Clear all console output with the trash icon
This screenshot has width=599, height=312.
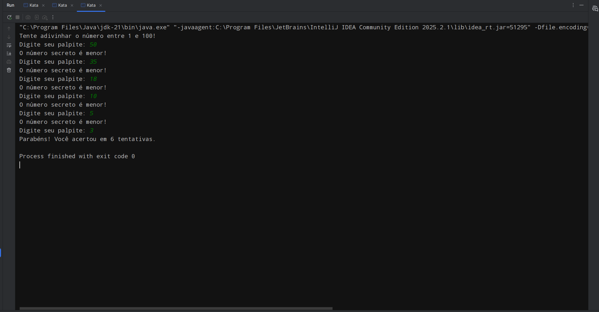pos(9,70)
